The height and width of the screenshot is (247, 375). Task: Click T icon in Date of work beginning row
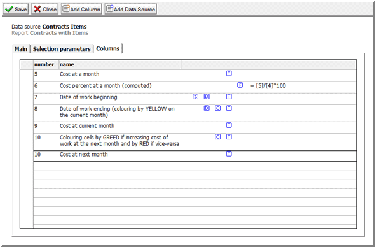pos(229,97)
